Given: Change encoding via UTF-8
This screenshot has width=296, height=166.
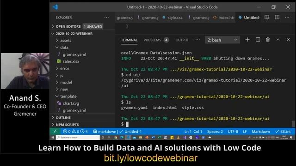Looking at the screenshot, I should point(233,131).
